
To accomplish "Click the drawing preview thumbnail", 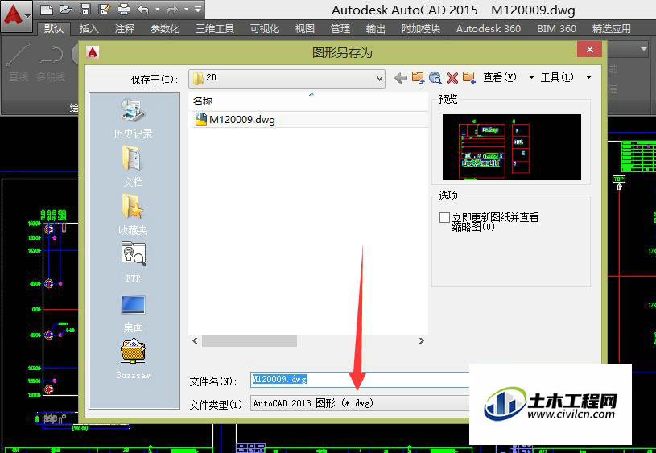I will pos(512,146).
